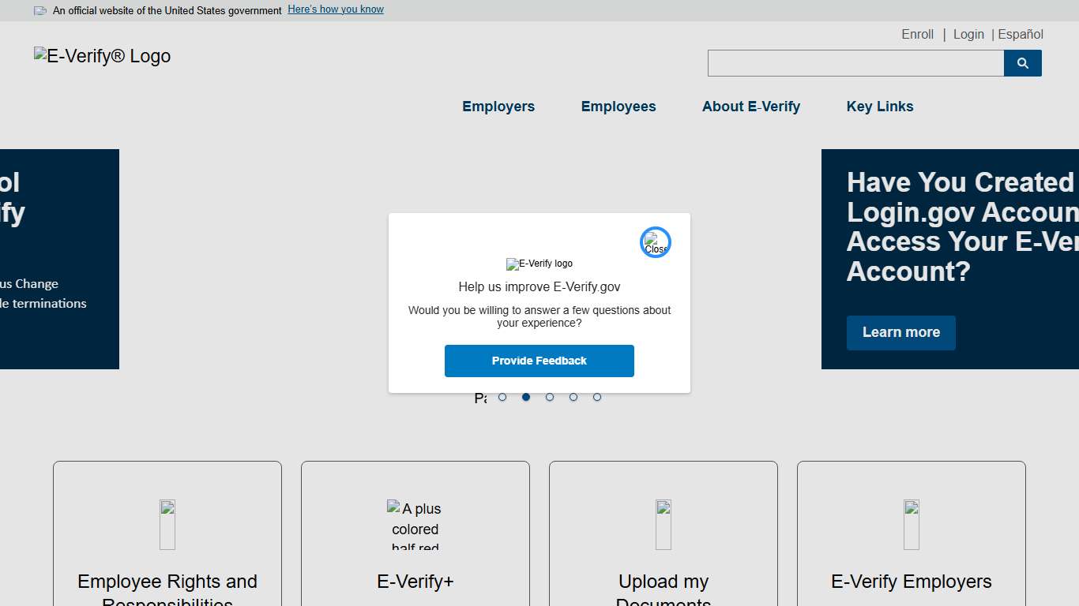Select the last carousel pagination dot
The width and height of the screenshot is (1079, 606).
597,397
